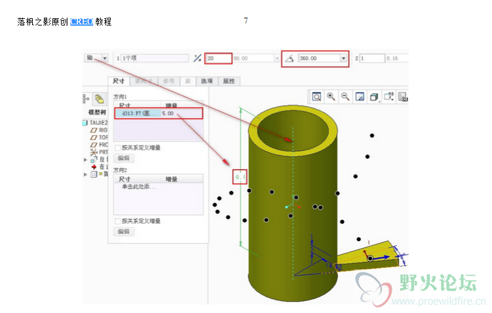The width and height of the screenshot is (492, 313).
Task: Open the display style cube icon
Action: pos(374,97)
